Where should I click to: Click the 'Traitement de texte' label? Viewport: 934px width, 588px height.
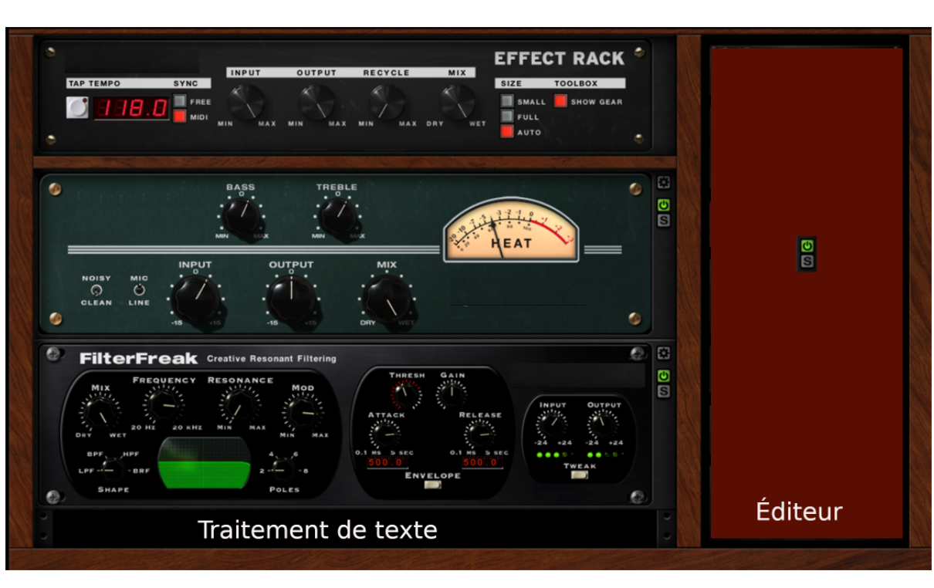[x=317, y=530]
